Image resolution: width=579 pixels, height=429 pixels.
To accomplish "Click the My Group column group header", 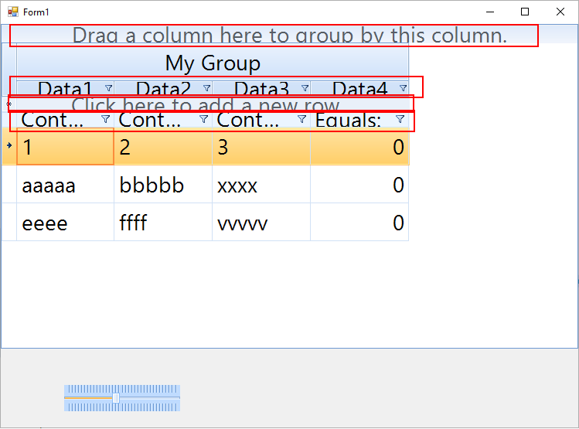I will pyautogui.click(x=213, y=63).
